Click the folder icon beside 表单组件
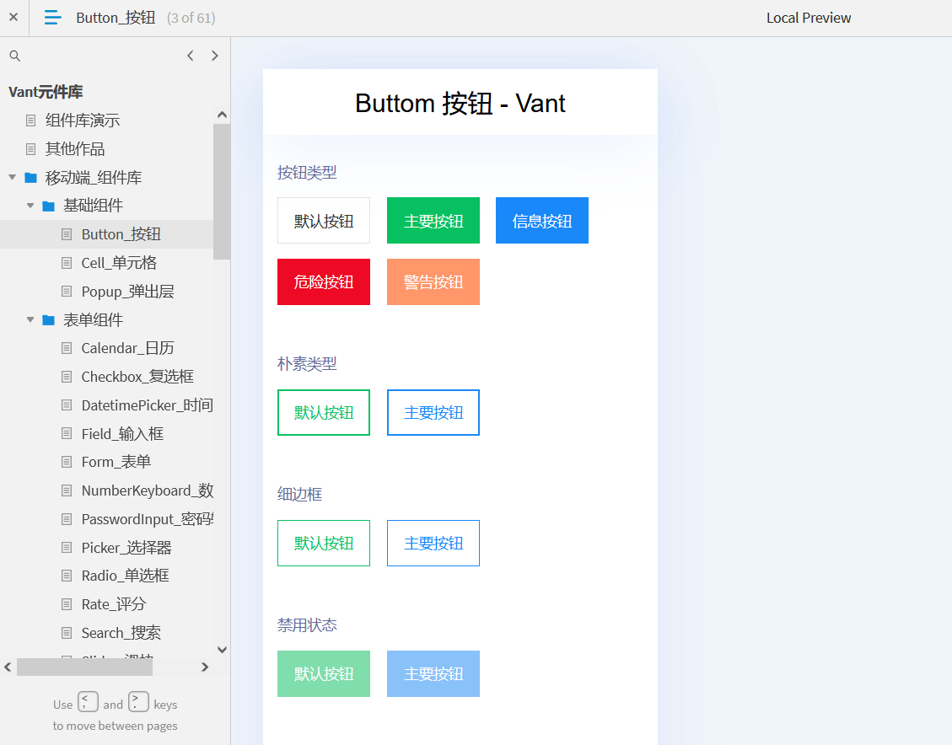This screenshot has height=745, width=952. [x=49, y=319]
